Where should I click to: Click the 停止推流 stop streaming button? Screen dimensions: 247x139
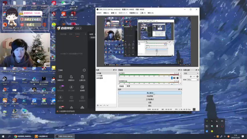click(150, 93)
